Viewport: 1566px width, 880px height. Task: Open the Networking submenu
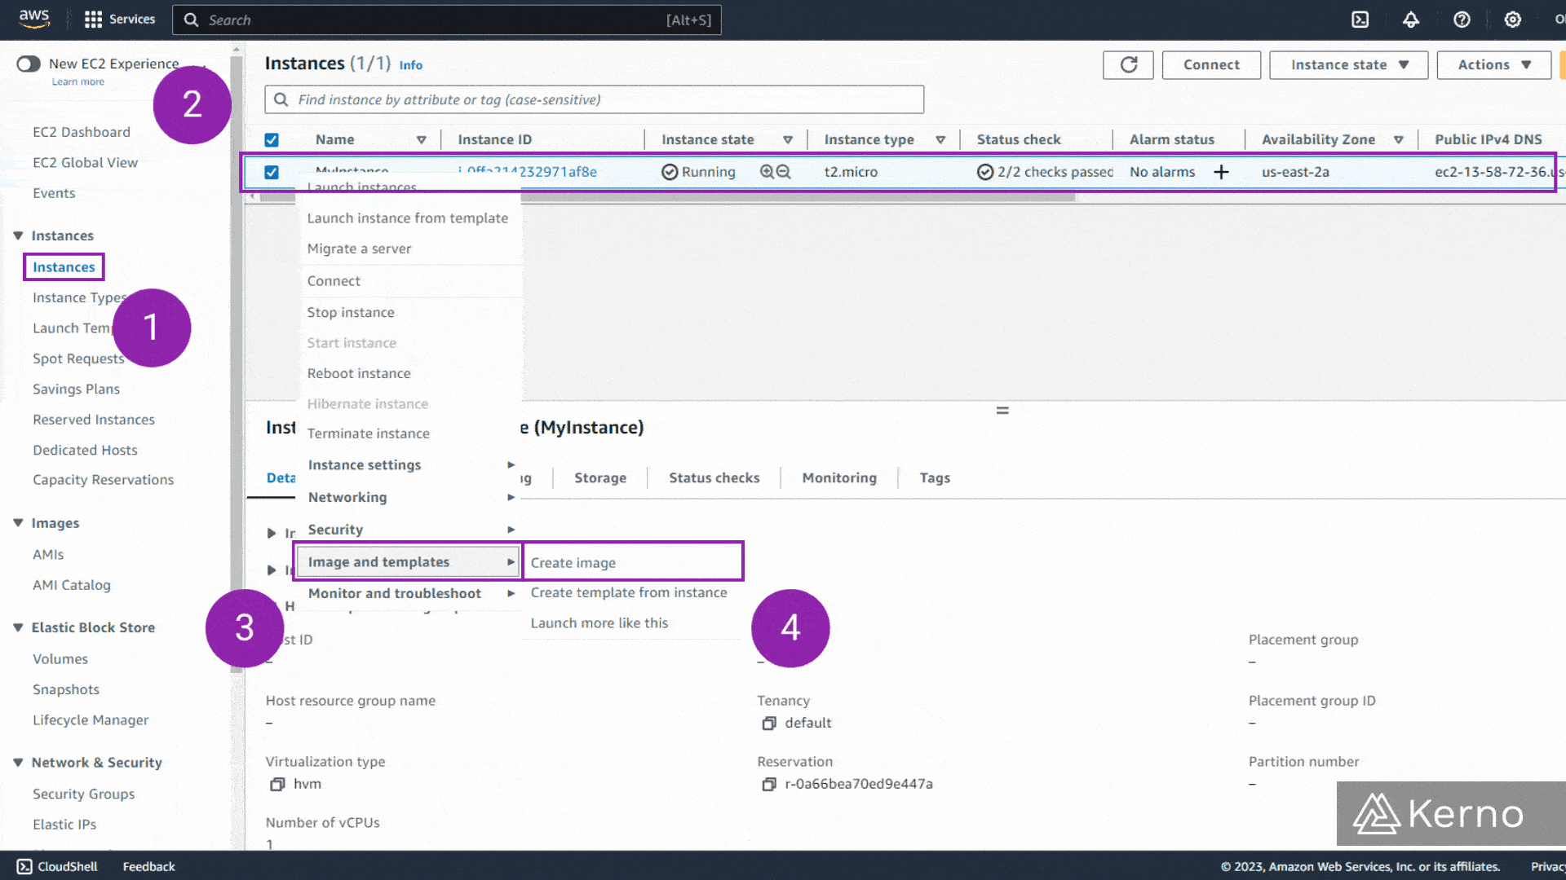click(x=409, y=498)
